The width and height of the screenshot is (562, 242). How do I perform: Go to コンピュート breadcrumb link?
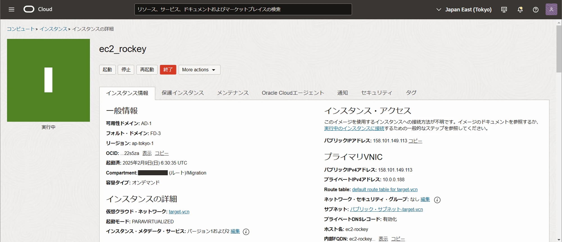tap(21, 29)
